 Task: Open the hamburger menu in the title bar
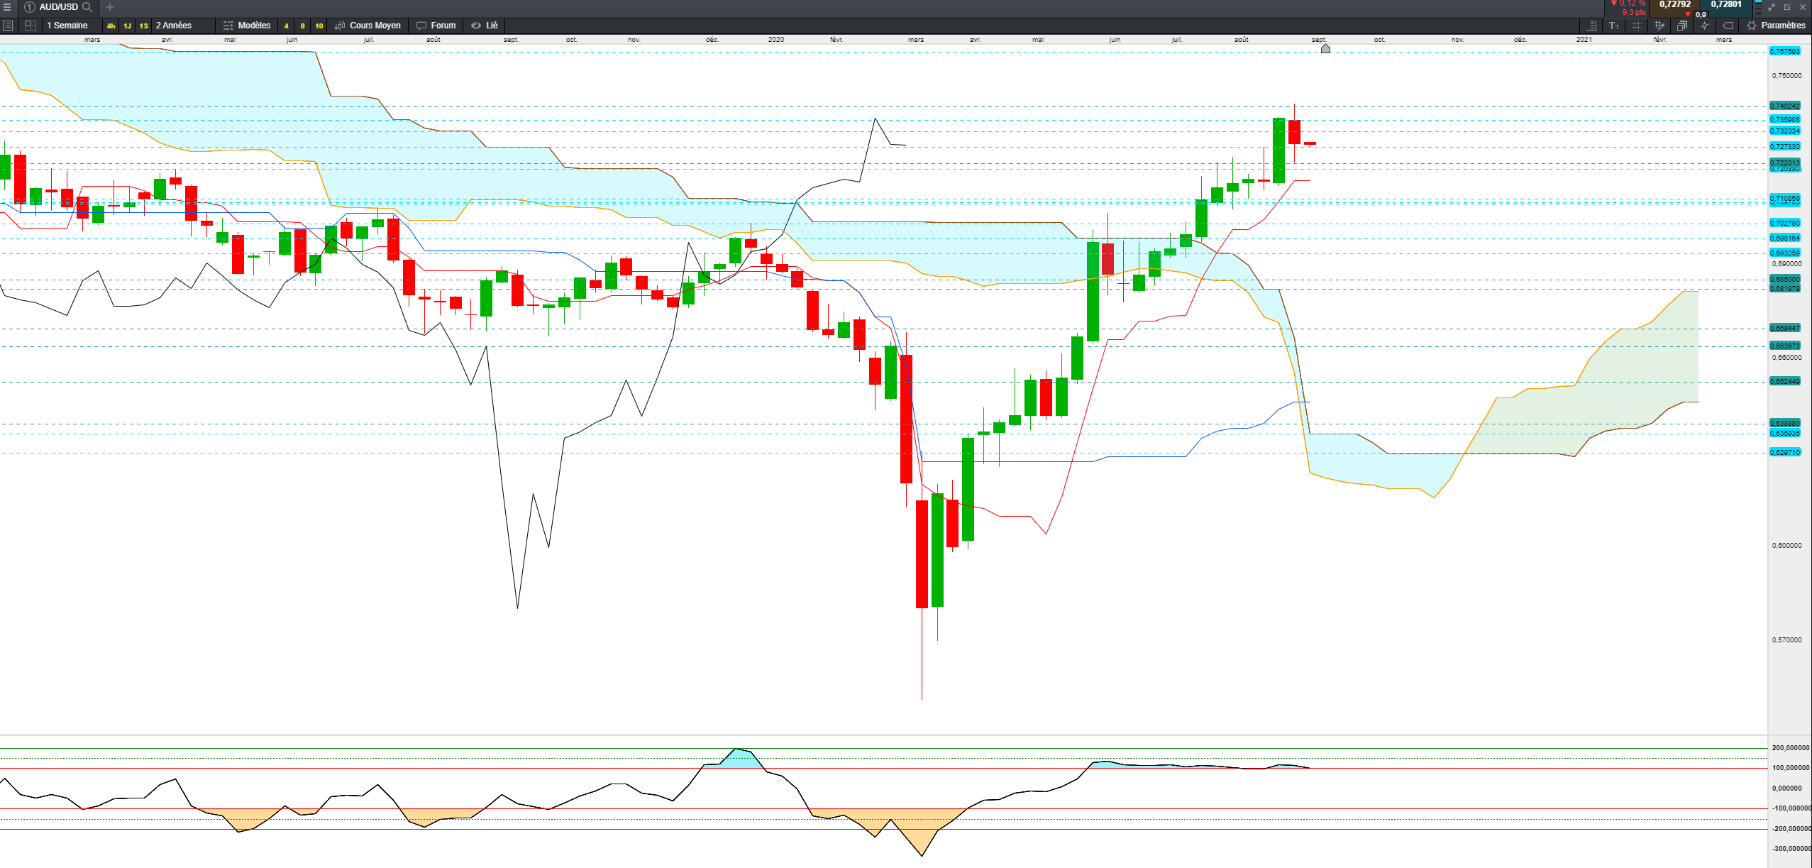[7, 7]
